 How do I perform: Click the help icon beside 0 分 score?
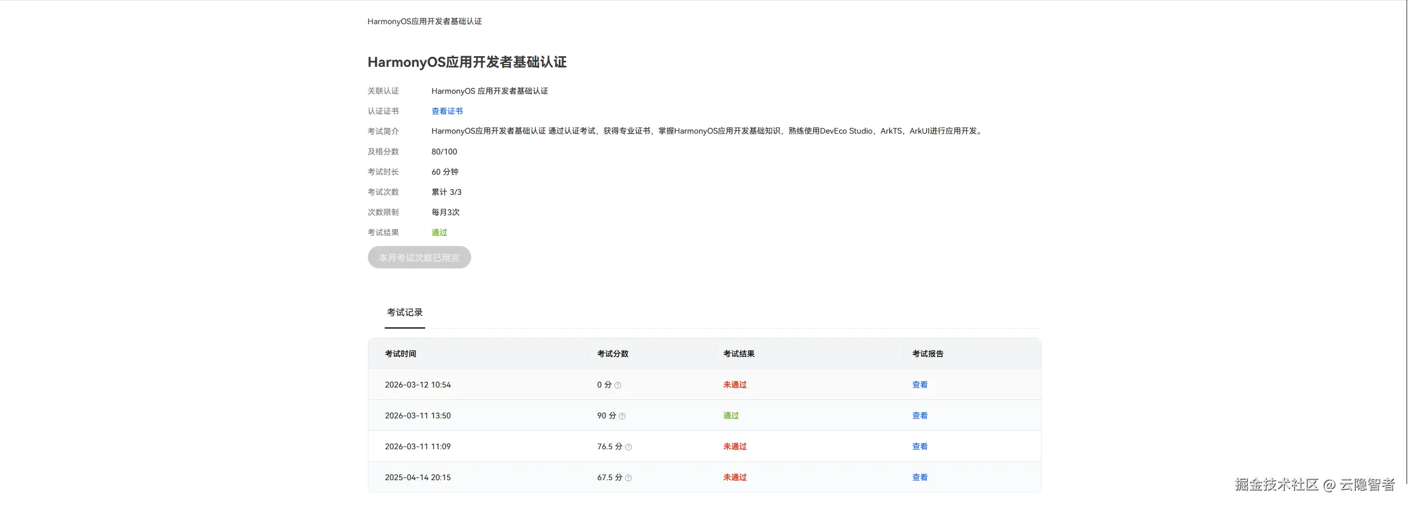(618, 385)
